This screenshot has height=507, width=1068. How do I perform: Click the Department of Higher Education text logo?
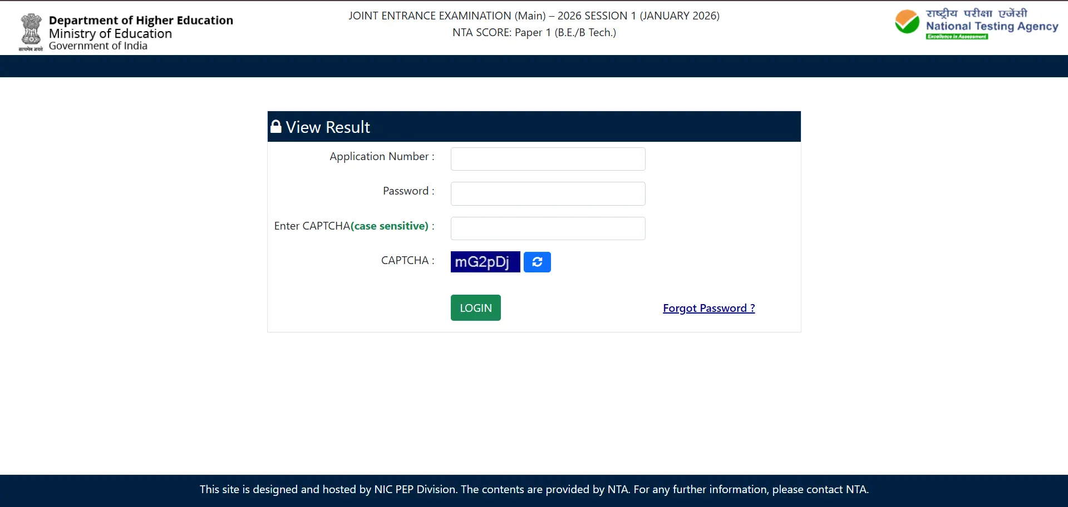[x=140, y=20]
